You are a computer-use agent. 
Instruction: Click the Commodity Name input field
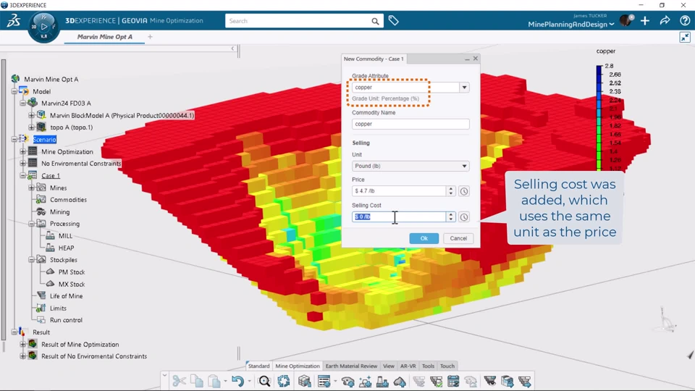(410, 124)
